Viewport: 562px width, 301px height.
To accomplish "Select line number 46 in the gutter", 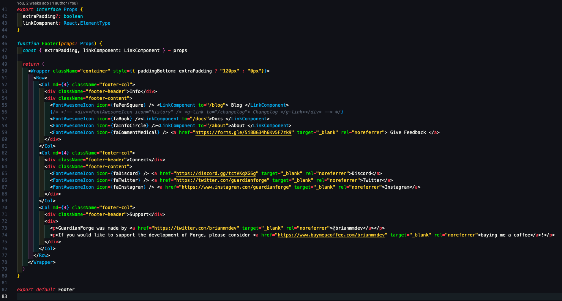I will point(5,44).
